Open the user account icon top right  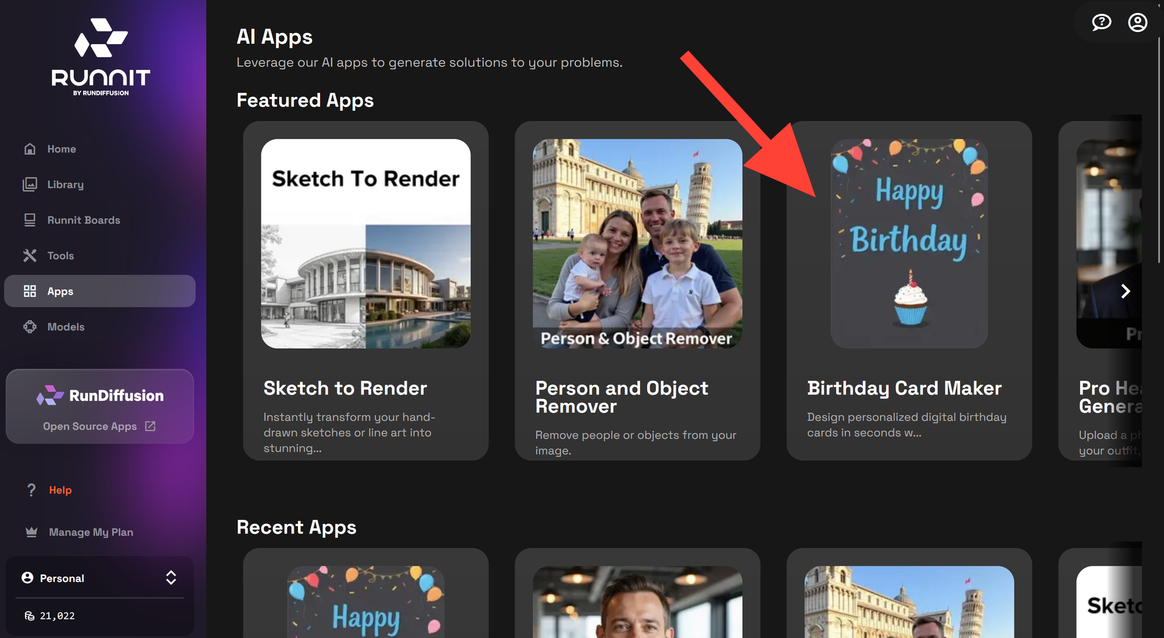pyautogui.click(x=1137, y=23)
